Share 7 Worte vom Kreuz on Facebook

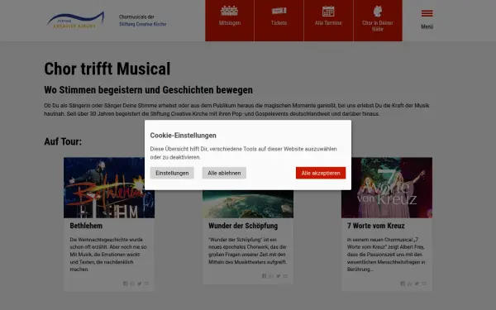pyautogui.click(x=403, y=284)
